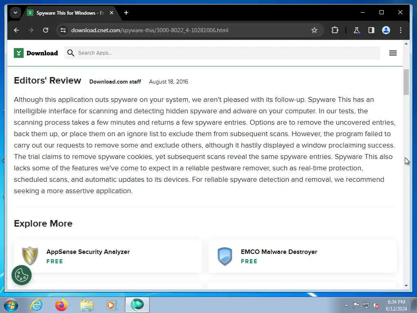This screenshot has height=313, width=417.
Task: Open Action Center flag icon
Action: coord(356,305)
